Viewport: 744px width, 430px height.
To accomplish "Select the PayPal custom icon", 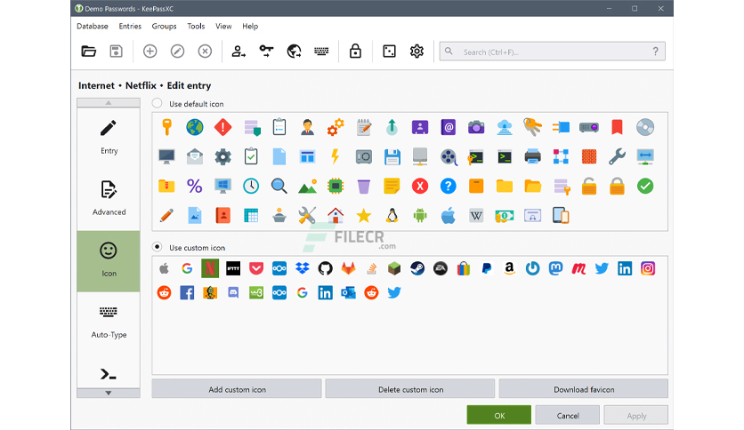I will click(x=486, y=268).
